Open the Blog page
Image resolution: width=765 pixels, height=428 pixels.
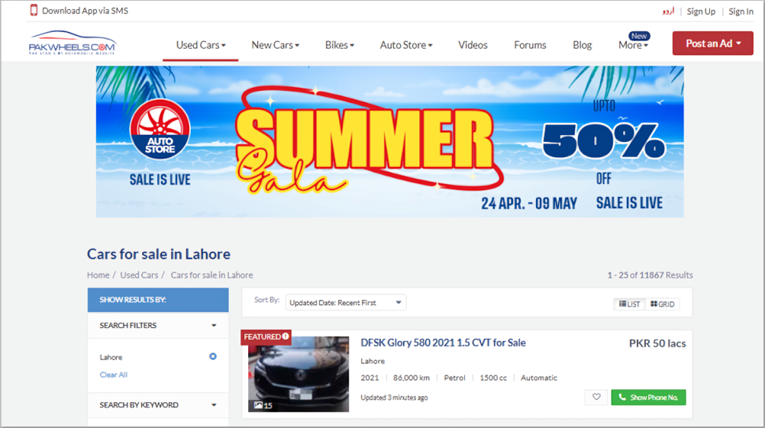coord(582,45)
